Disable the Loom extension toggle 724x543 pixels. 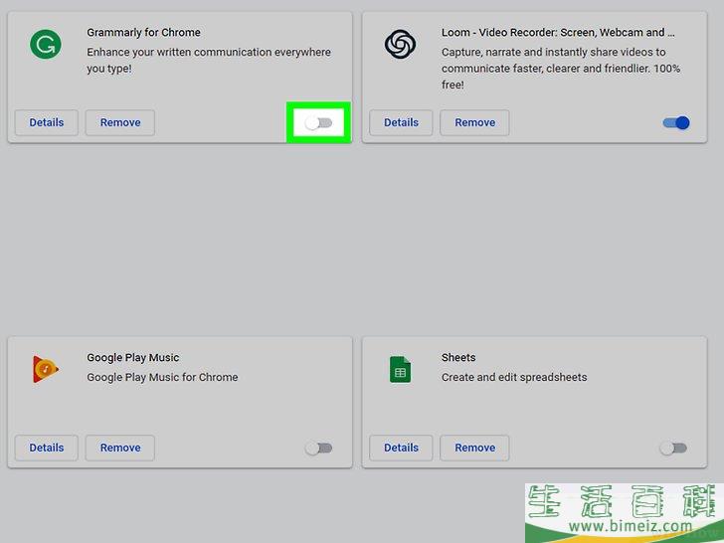point(675,122)
